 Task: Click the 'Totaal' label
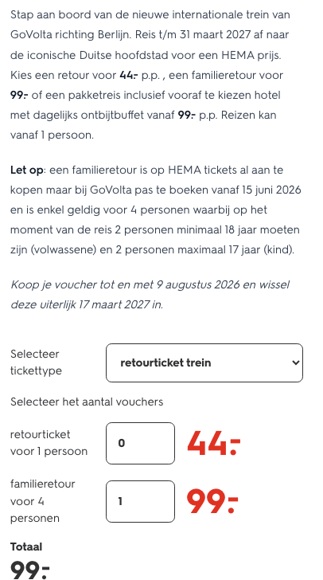[26, 547]
